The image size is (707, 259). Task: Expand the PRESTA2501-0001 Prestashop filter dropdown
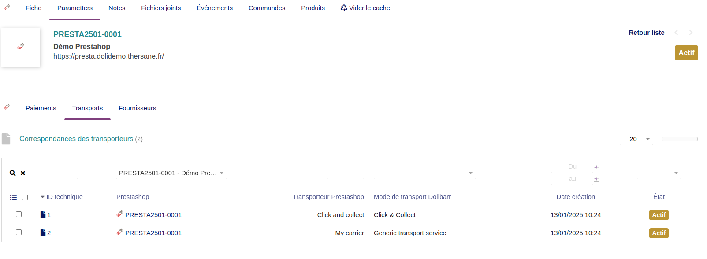pos(221,173)
